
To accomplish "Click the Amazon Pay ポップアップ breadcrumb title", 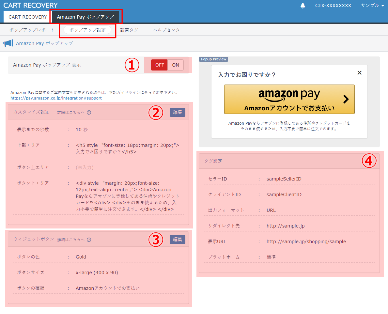I will (x=44, y=43).
